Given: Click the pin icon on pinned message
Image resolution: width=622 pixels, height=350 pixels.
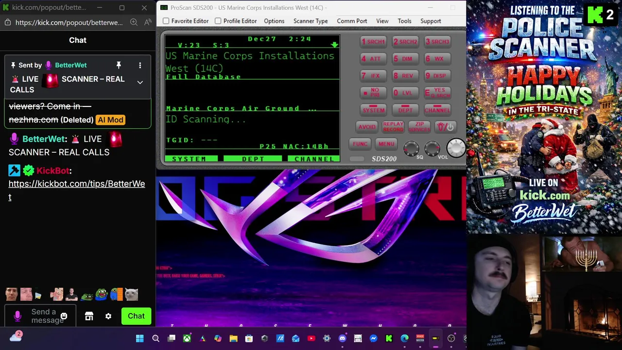Looking at the screenshot, I should (119, 65).
